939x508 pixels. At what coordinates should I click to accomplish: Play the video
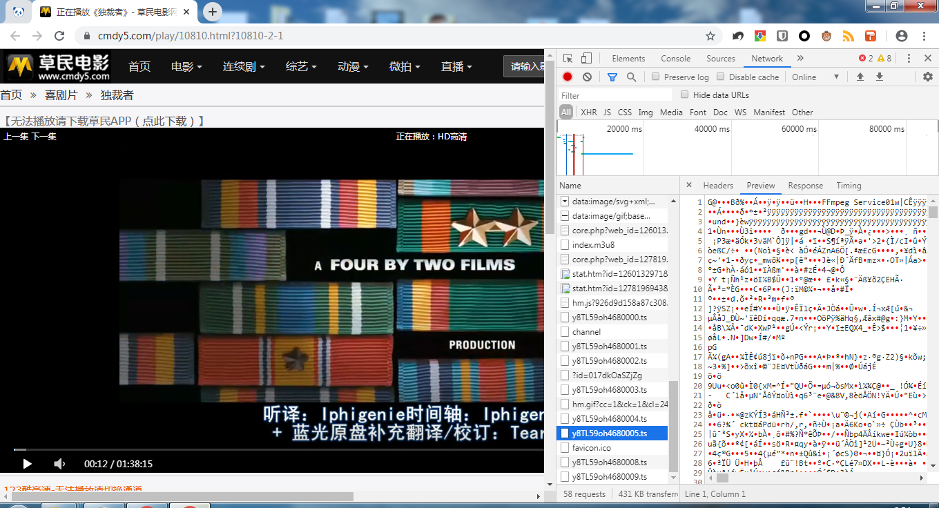(x=27, y=464)
